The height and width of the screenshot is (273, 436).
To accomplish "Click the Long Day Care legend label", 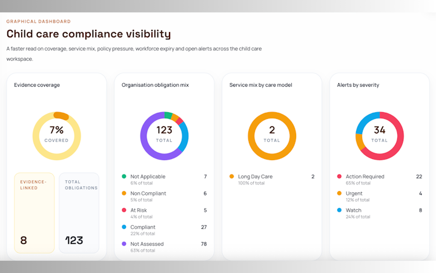I will pyautogui.click(x=256, y=177).
